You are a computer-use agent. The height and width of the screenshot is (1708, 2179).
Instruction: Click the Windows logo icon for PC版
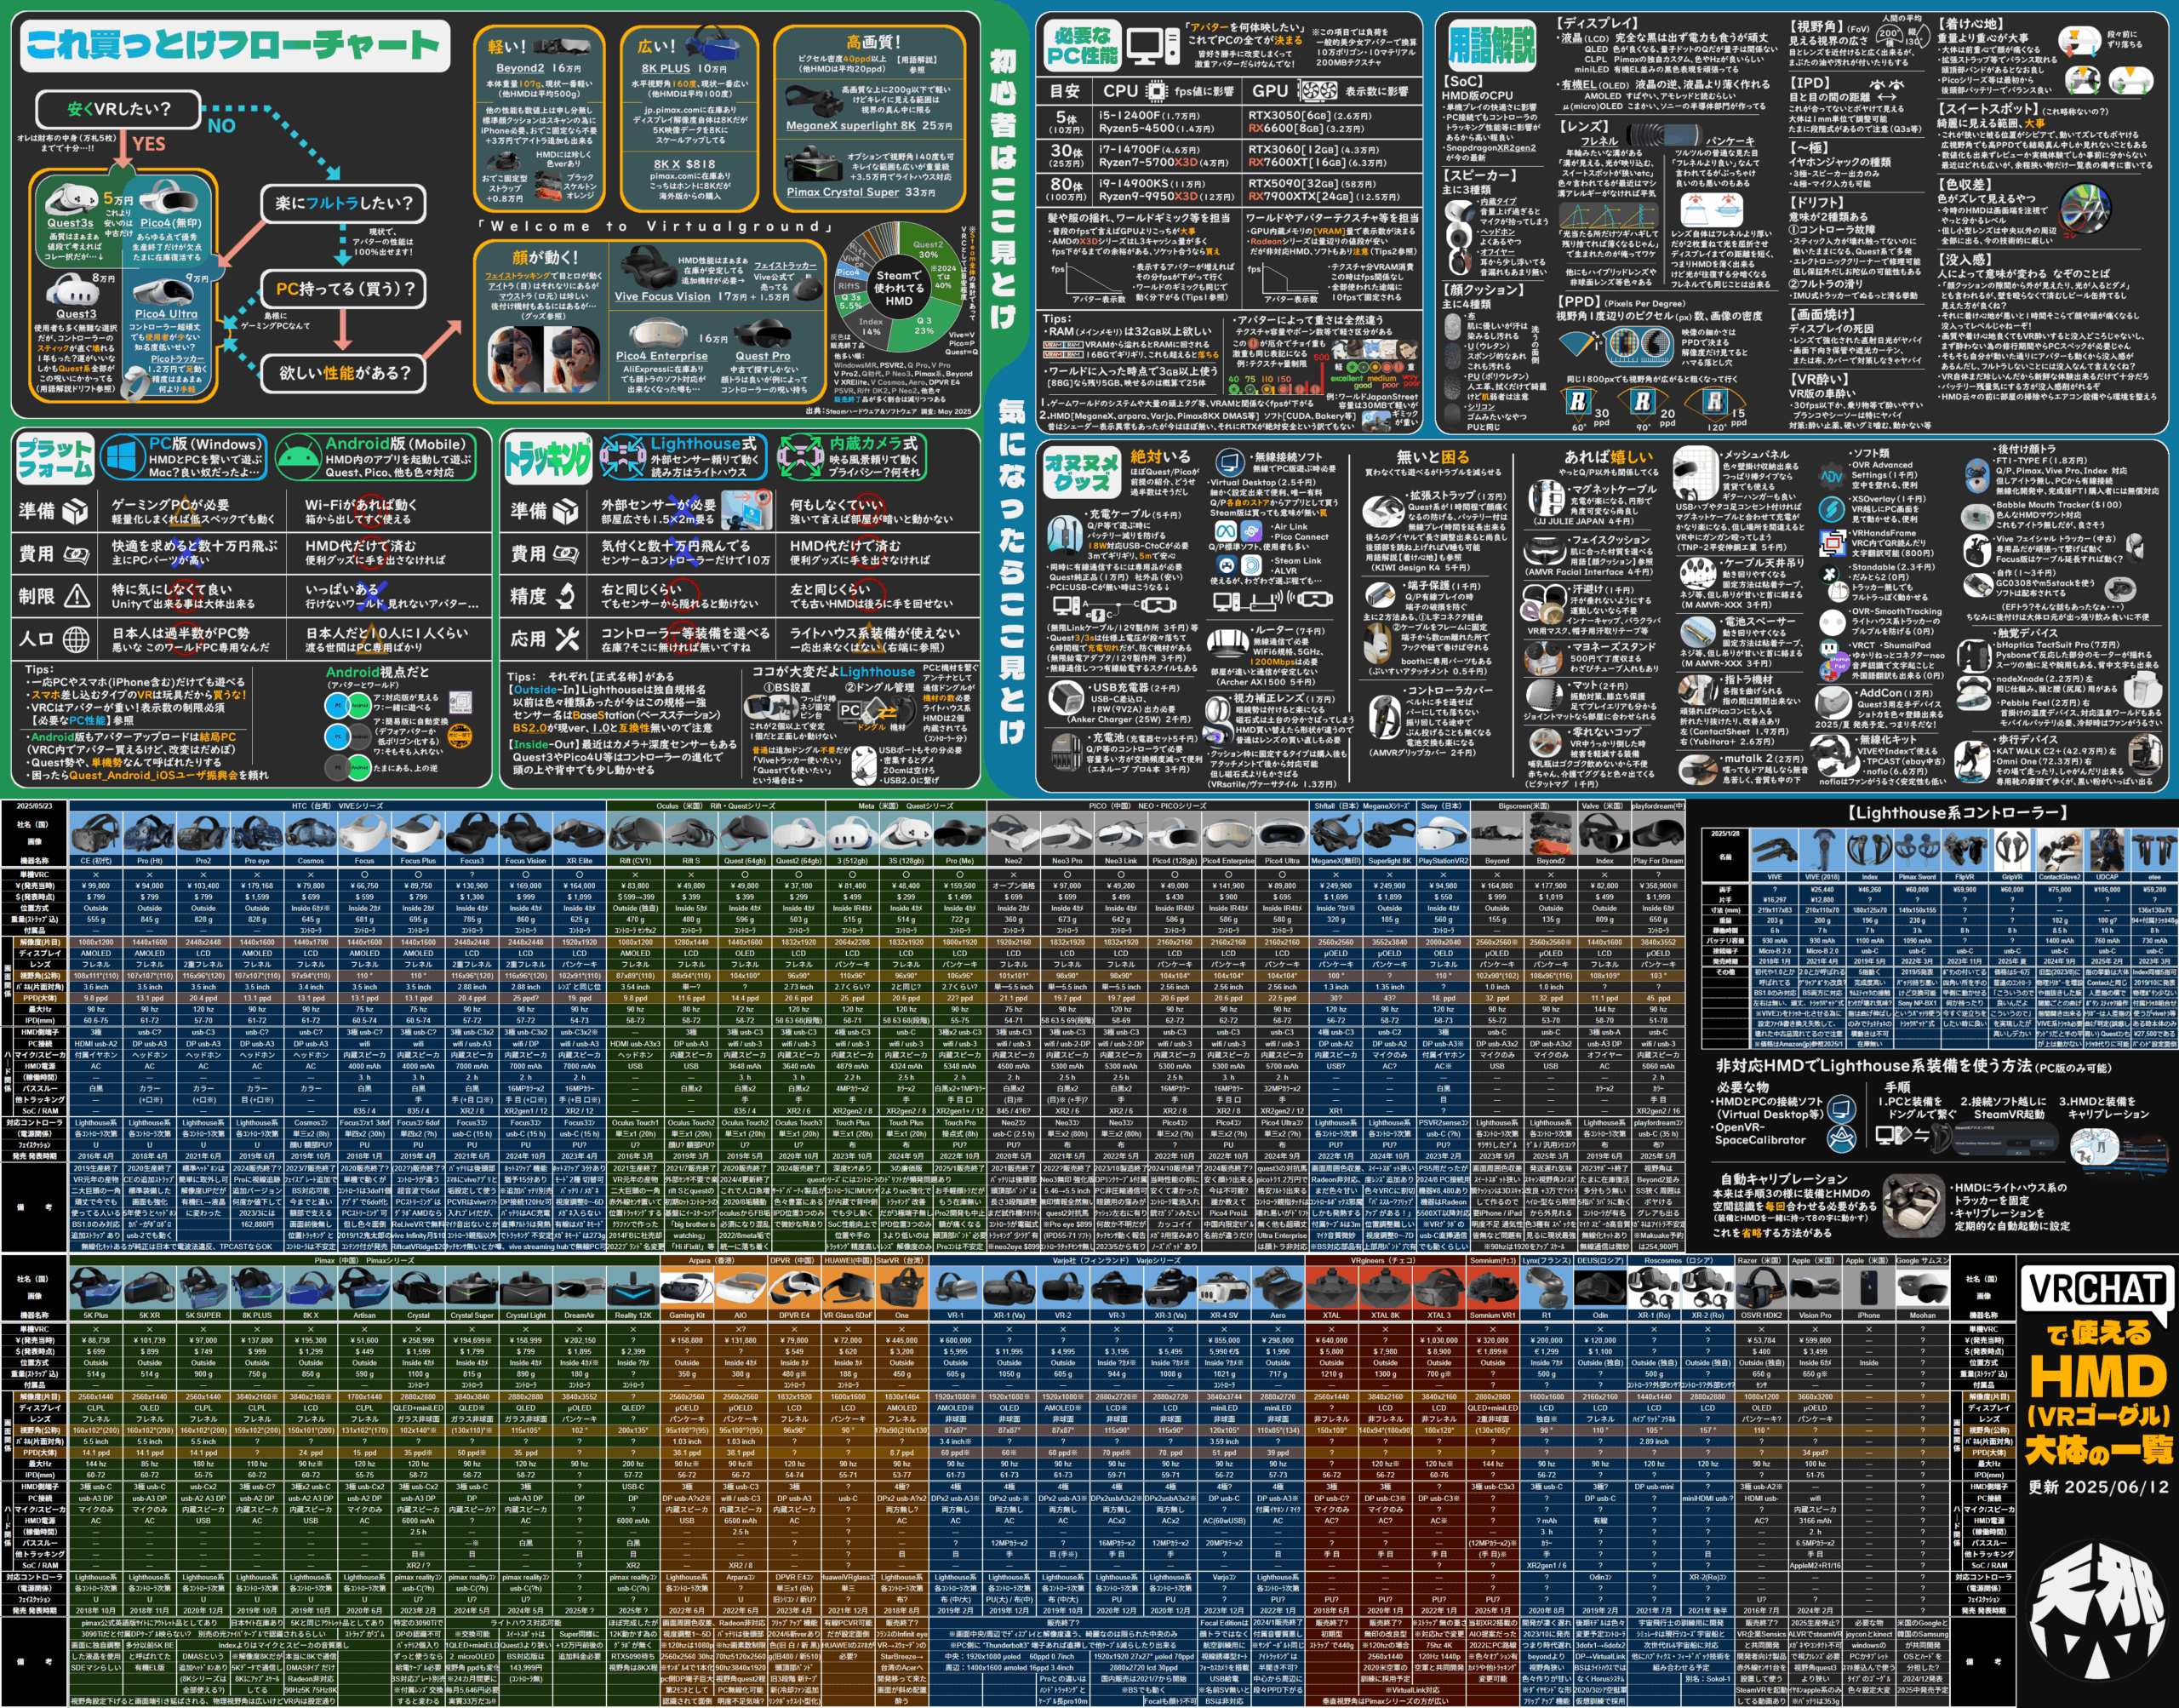pos(123,458)
